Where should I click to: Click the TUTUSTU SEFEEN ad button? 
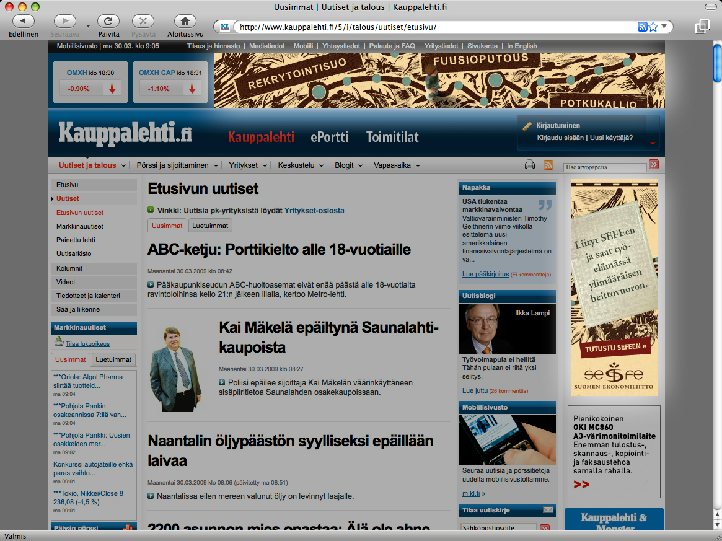click(x=615, y=347)
